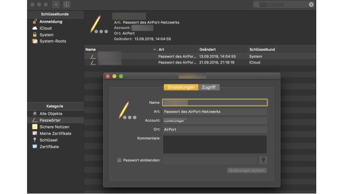
Task: Switch to the Einstellungen tab
Action: pos(181,87)
